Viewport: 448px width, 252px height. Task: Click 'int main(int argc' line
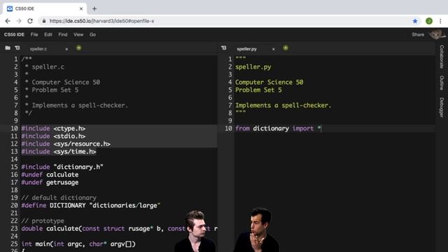78,244
